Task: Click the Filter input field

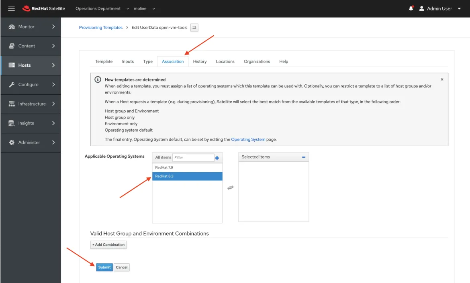Action: click(x=193, y=157)
